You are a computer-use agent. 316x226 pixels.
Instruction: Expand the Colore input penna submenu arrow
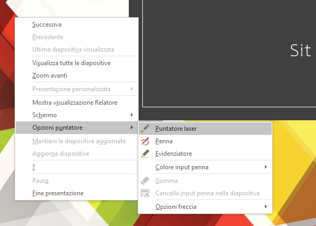(x=266, y=167)
